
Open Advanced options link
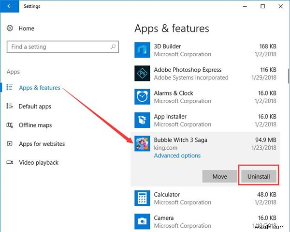pos(177,155)
